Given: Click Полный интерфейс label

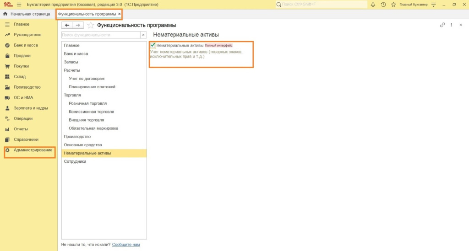Looking at the screenshot, I should coord(218,45).
